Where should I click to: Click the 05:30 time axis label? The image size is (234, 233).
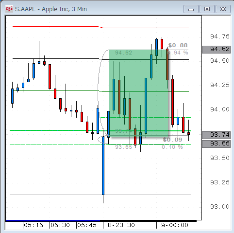(x=60, y=225)
